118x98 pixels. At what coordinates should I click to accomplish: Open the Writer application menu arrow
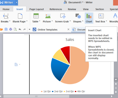tap(17, 3)
